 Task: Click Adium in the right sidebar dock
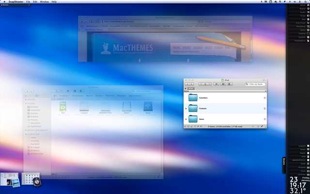coord(299,5)
